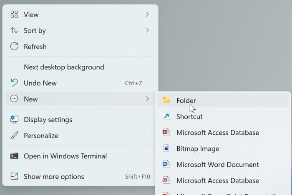This screenshot has width=292, height=195.
Task: Click Access icon below Microsoft Word Document
Action: coord(166,180)
